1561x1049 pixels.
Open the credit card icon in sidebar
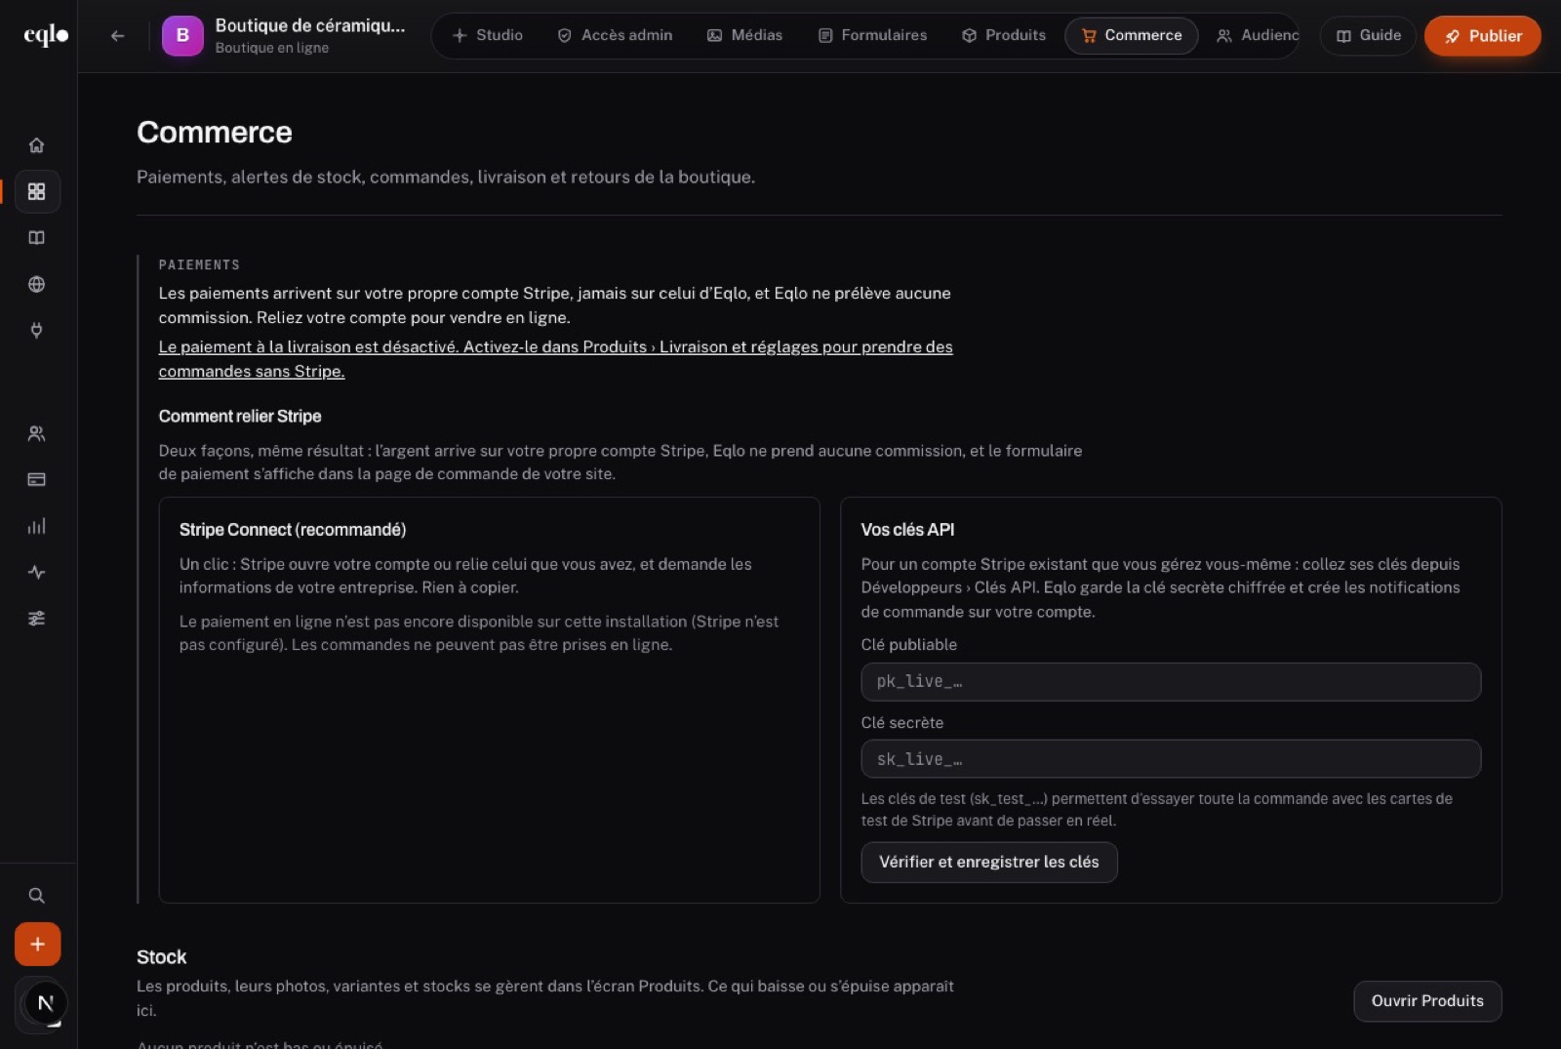click(x=37, y=479)
